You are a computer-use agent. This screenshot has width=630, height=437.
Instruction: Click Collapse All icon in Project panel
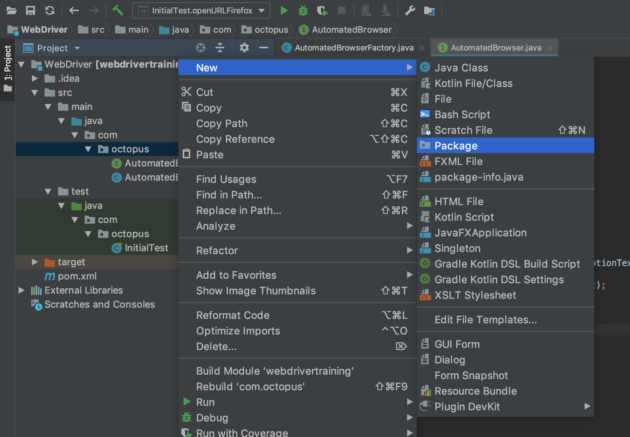coord(220,48)
